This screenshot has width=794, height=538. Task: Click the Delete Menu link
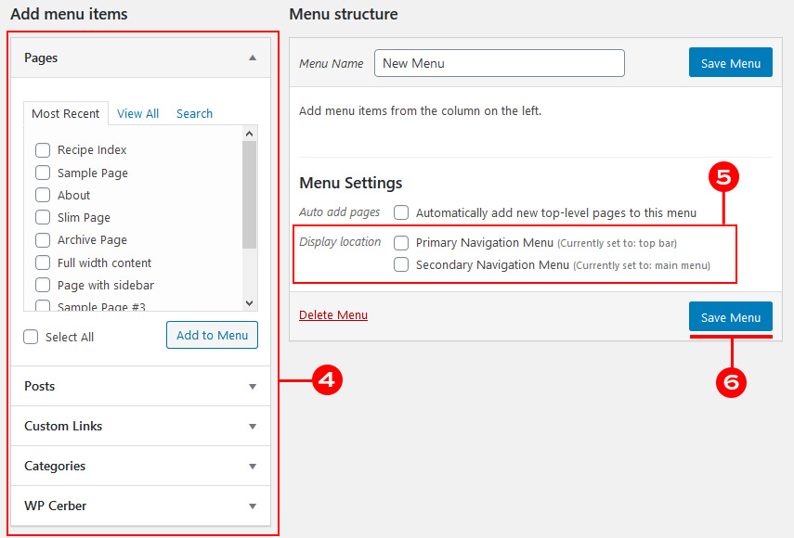tap(333, 314)
